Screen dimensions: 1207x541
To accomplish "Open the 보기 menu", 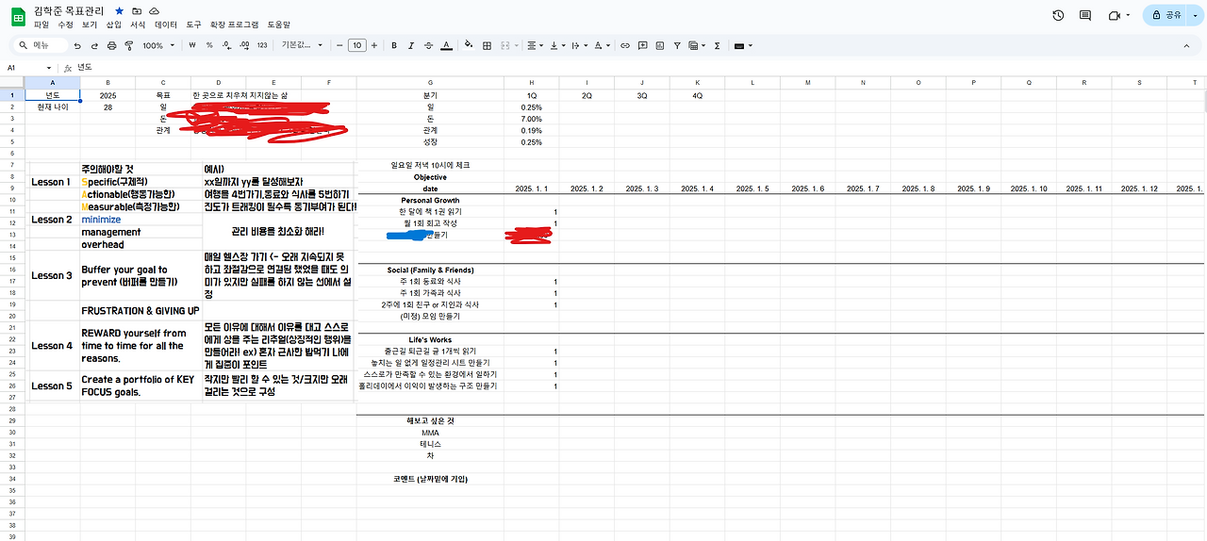I will [90, 25].
